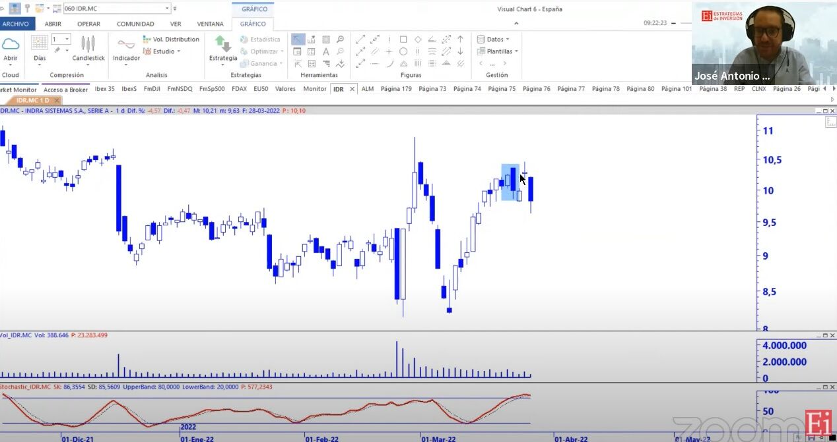Switch to the VER ribbon tab
Screen dimensions: 837x442
pyautogui.click(x=176, y=24)
